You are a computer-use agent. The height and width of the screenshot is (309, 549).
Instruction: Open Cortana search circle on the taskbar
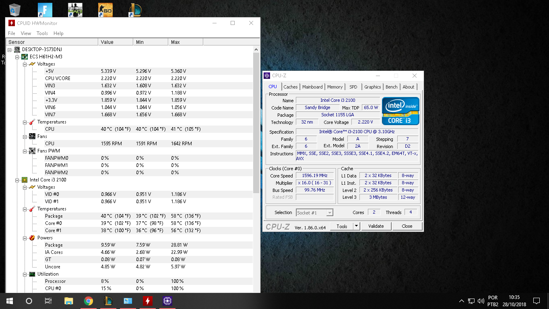(29, 301)
